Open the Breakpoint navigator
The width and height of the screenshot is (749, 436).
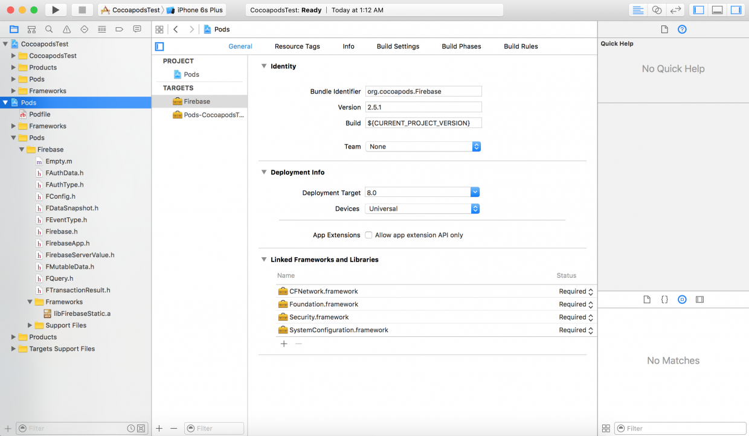[x=120, y=29]
